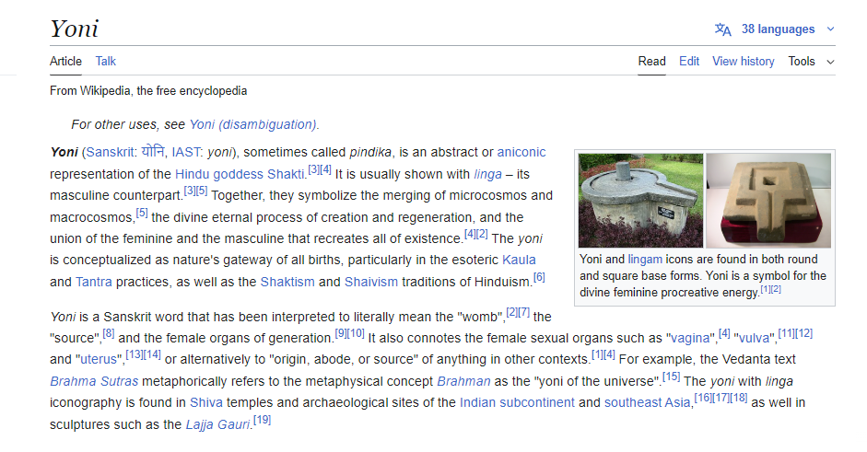
Task: Open the Brahman link
Action: point(463,381)
